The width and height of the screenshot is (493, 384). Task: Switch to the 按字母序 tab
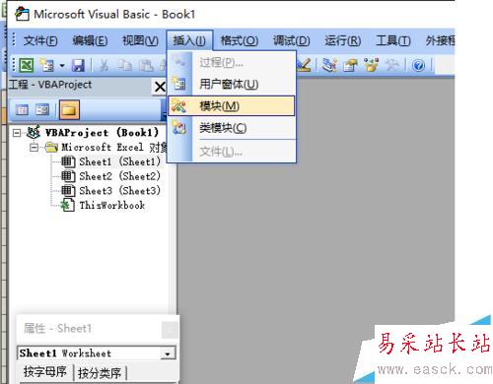[45, 372]
